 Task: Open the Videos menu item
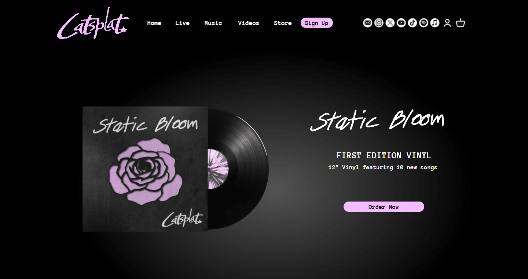pos(249,23)
